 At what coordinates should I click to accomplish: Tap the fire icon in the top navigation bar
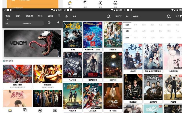[100, 3]
